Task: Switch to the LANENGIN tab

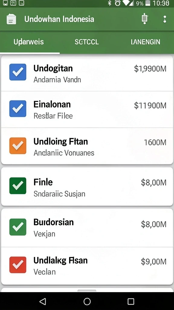Action: pos(145,42)
